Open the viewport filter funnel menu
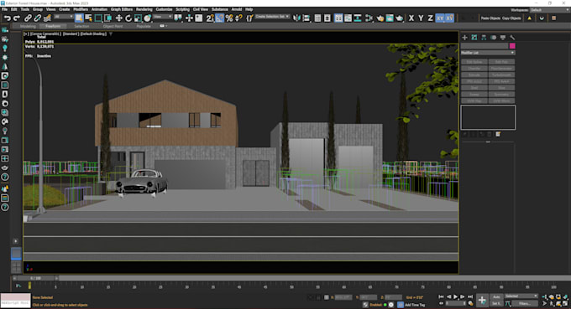Screen dimensions: 571x309 click(x=111, y=33)
